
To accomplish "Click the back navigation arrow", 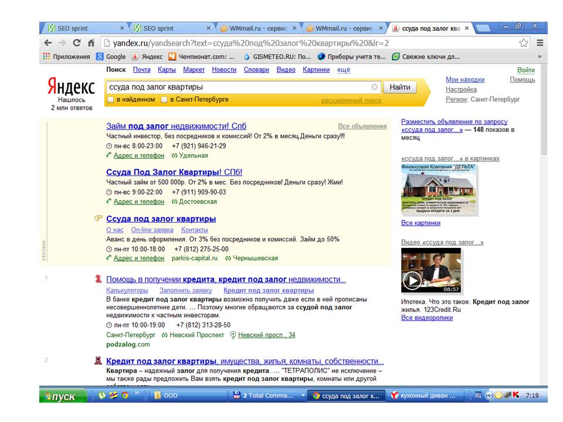I will tap(48, 43).
